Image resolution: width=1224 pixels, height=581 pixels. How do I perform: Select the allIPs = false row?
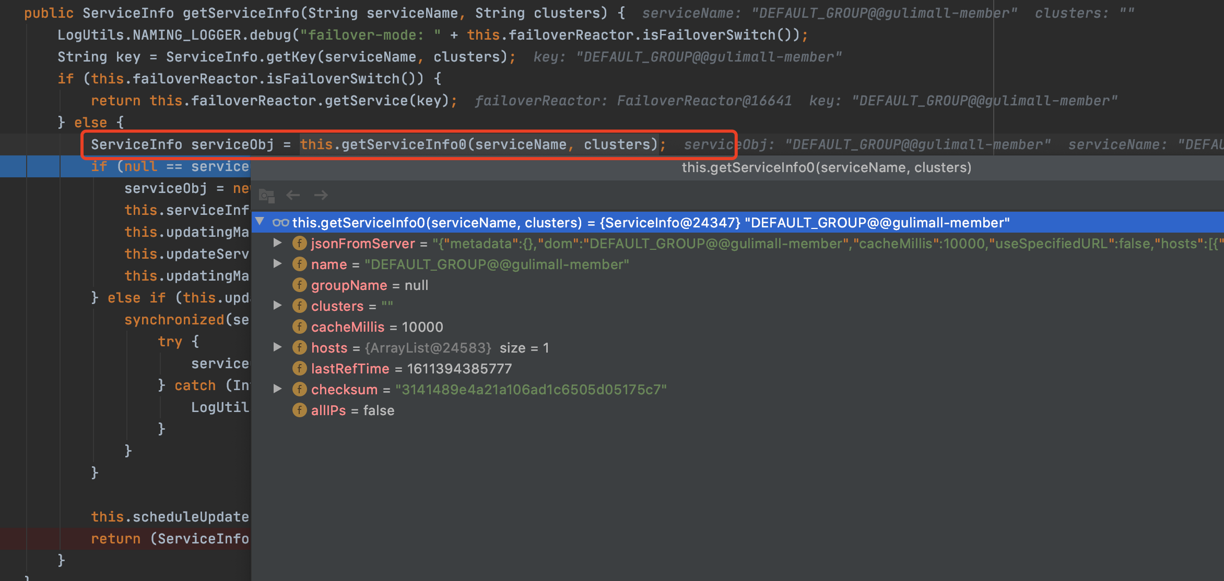click(x=352, y=410)
